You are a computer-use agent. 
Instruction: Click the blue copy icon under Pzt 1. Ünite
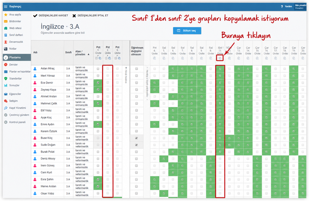pyautogui.click(x=100, y=58)
